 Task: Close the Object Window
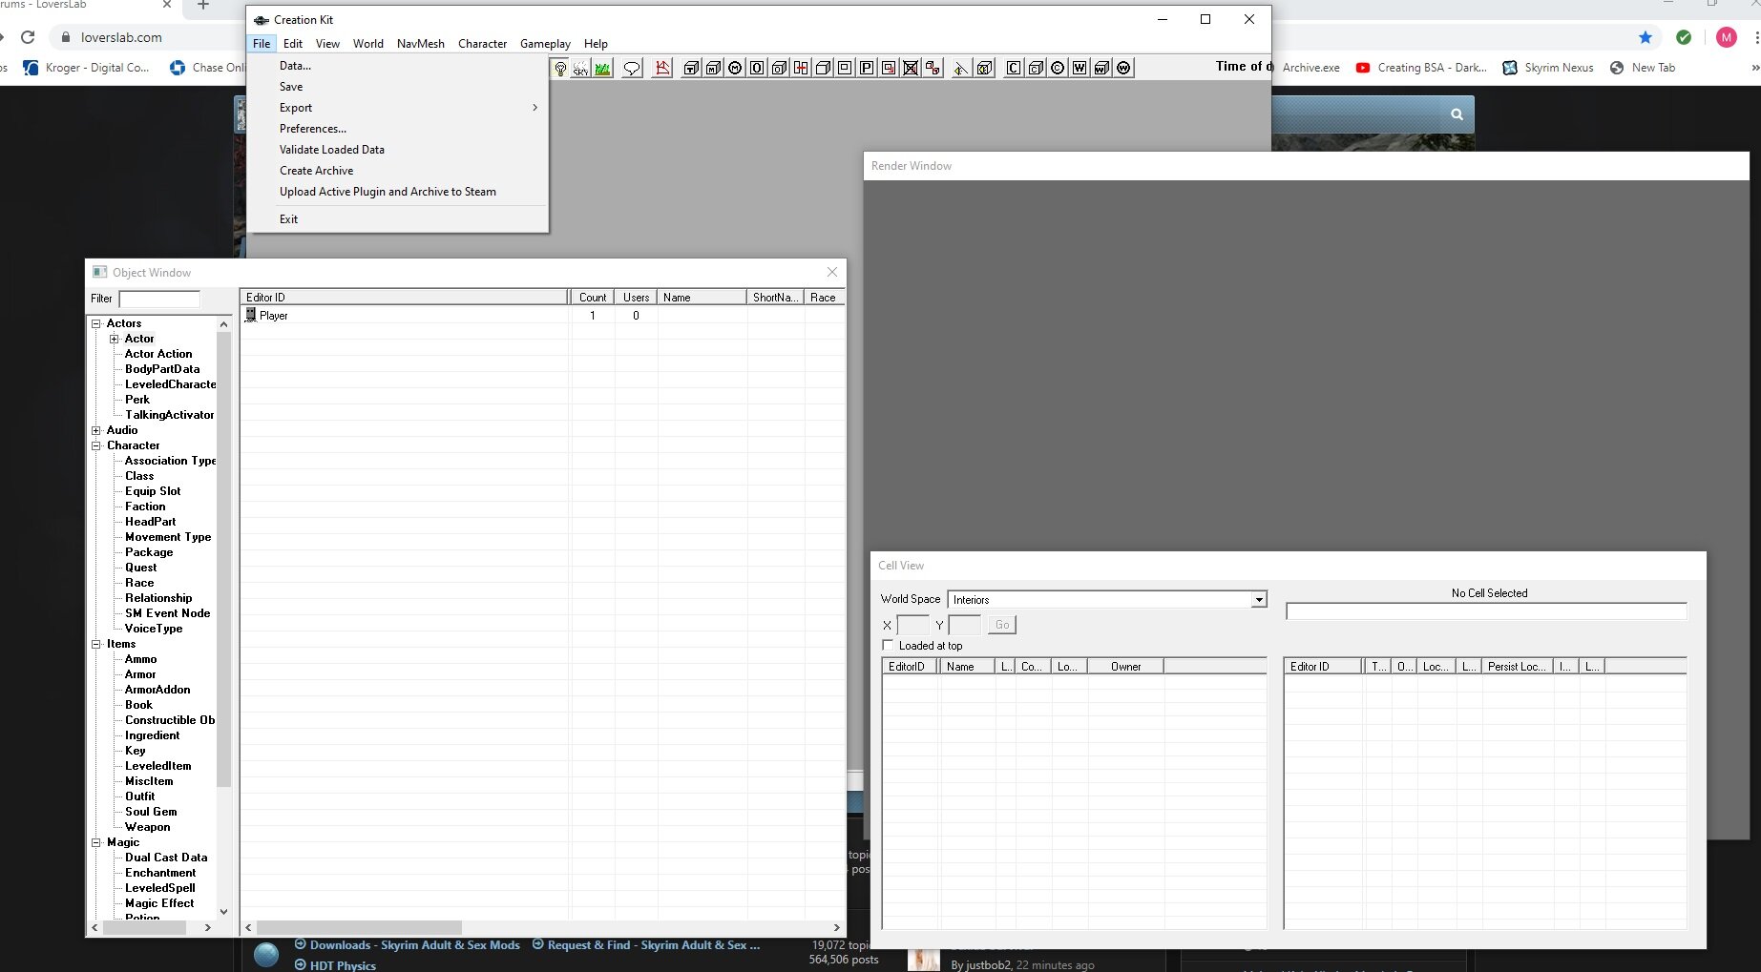(832, 272)
